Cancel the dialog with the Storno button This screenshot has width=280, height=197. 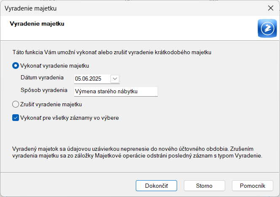point(204,186)
